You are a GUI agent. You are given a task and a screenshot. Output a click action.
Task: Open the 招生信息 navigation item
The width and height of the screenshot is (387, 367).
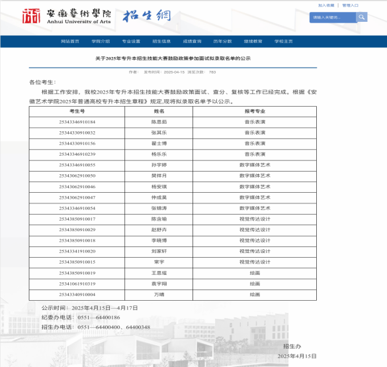[x=161, y=41]
